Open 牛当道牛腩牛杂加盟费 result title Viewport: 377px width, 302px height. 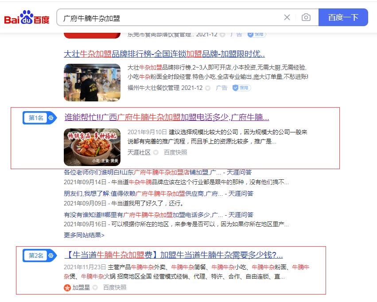click(x=173, y=255)
